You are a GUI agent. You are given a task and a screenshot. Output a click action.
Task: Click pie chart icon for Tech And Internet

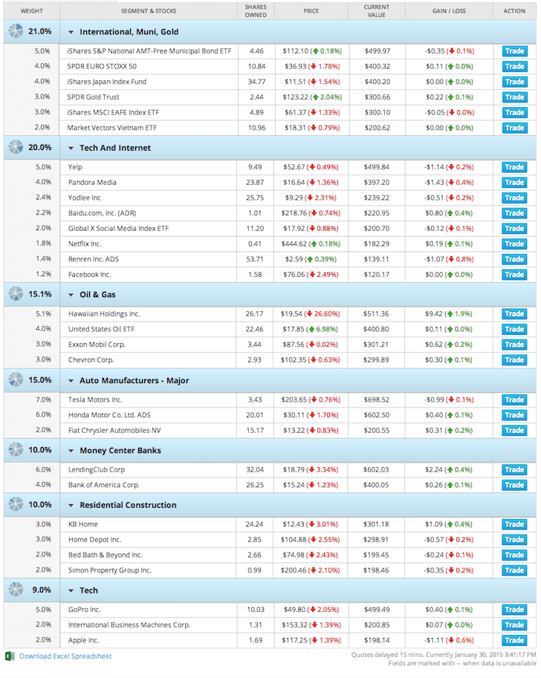click(x=16, y=148)
